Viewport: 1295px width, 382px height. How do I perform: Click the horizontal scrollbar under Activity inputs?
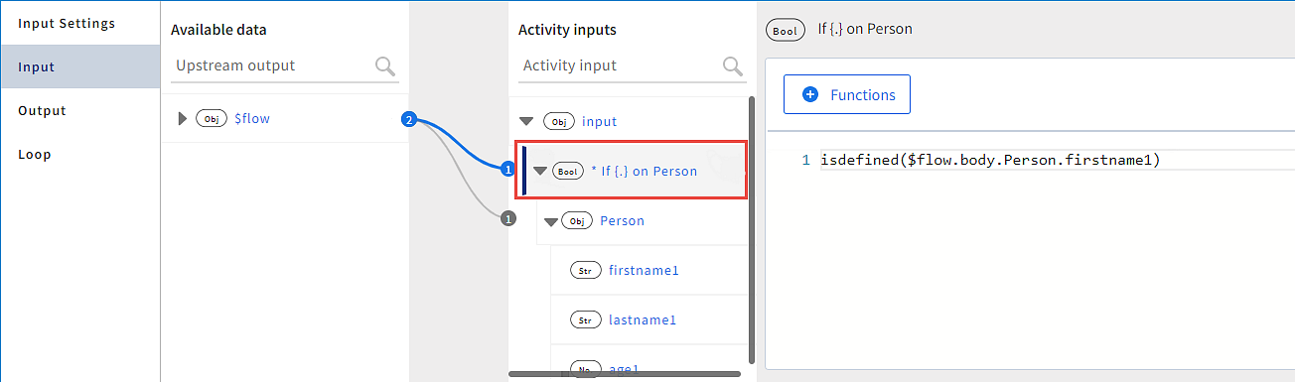tap(625, 374)
